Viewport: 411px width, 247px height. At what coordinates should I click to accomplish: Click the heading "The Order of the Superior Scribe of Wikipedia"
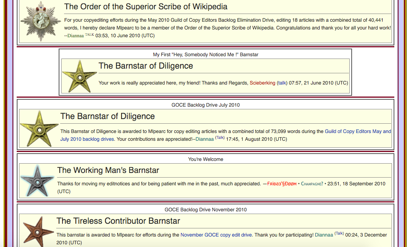coord(146,7)
